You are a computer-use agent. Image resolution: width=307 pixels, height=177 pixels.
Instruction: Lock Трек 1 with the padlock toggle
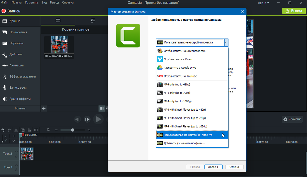coord(16,170)
